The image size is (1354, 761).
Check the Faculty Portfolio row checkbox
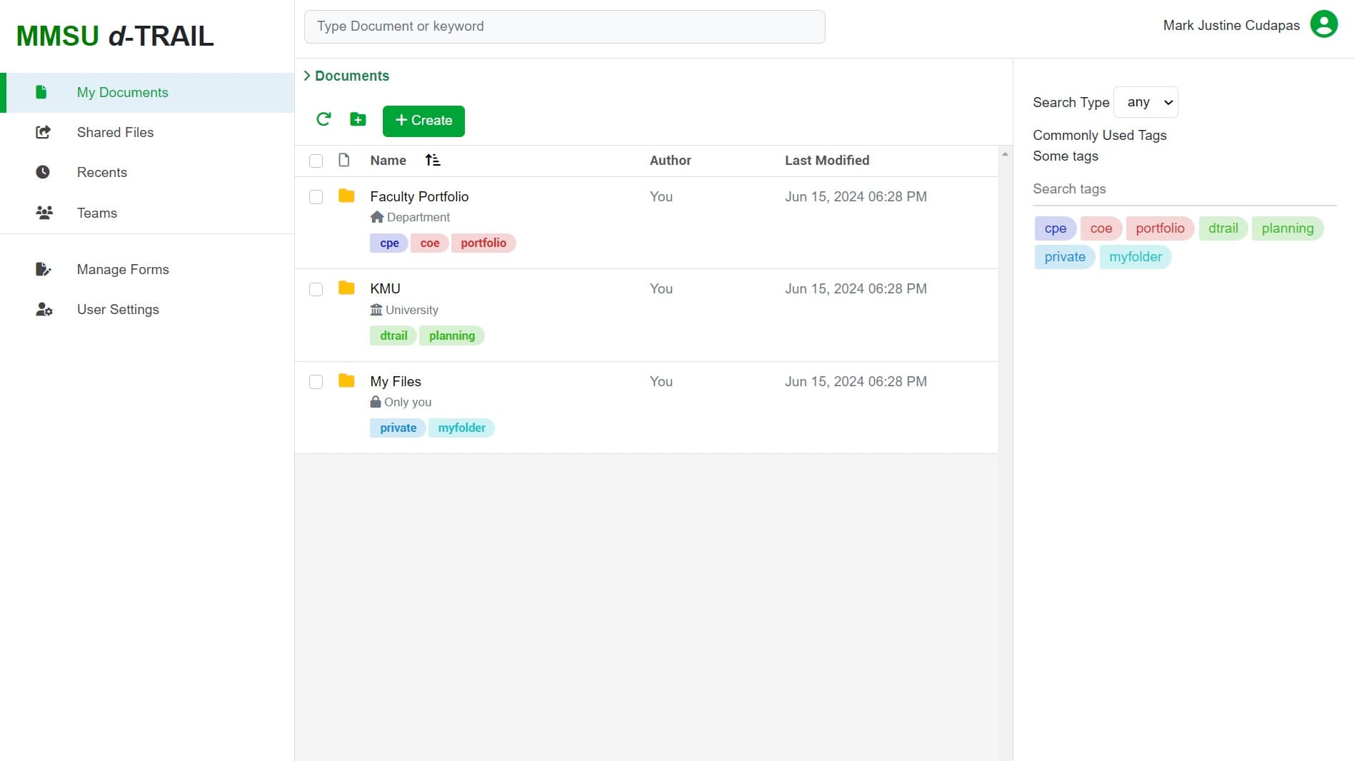click(x=316, y=197)
